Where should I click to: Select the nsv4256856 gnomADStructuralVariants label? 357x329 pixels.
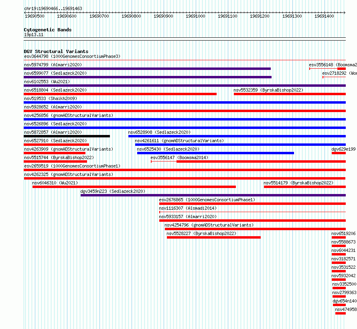coord(69,115)
